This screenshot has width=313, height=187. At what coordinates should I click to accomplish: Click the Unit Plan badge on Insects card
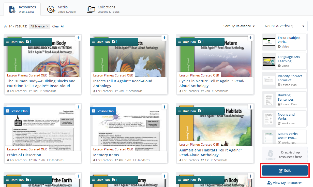coord(114,42)
